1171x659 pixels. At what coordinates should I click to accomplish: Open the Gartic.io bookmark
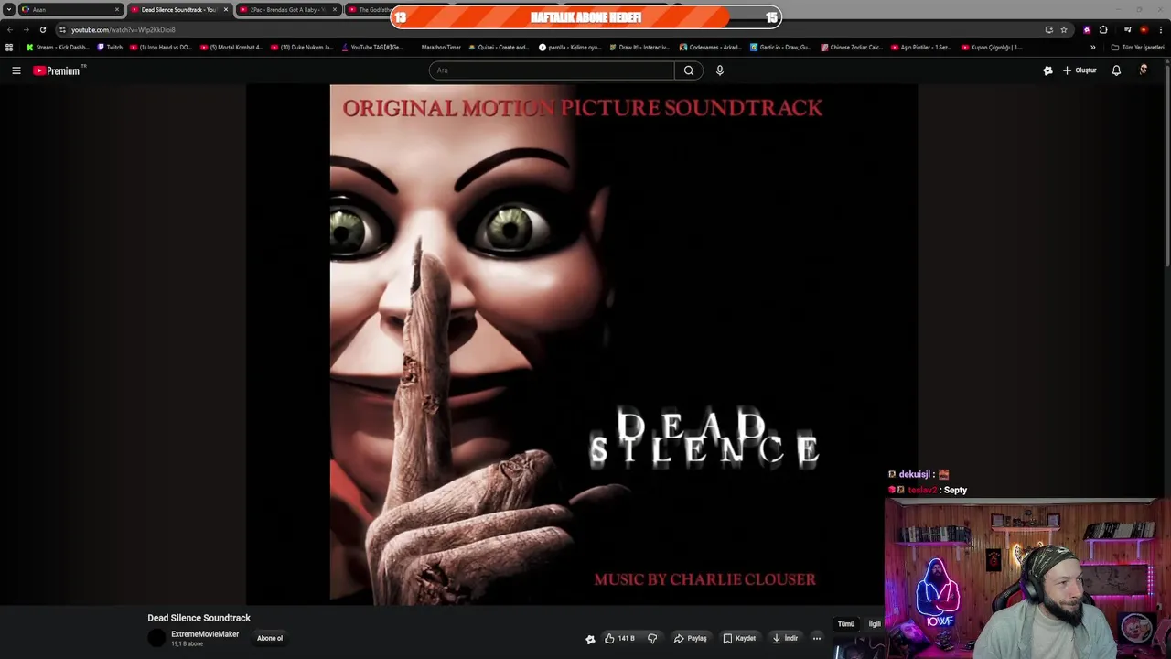point(780,47)
